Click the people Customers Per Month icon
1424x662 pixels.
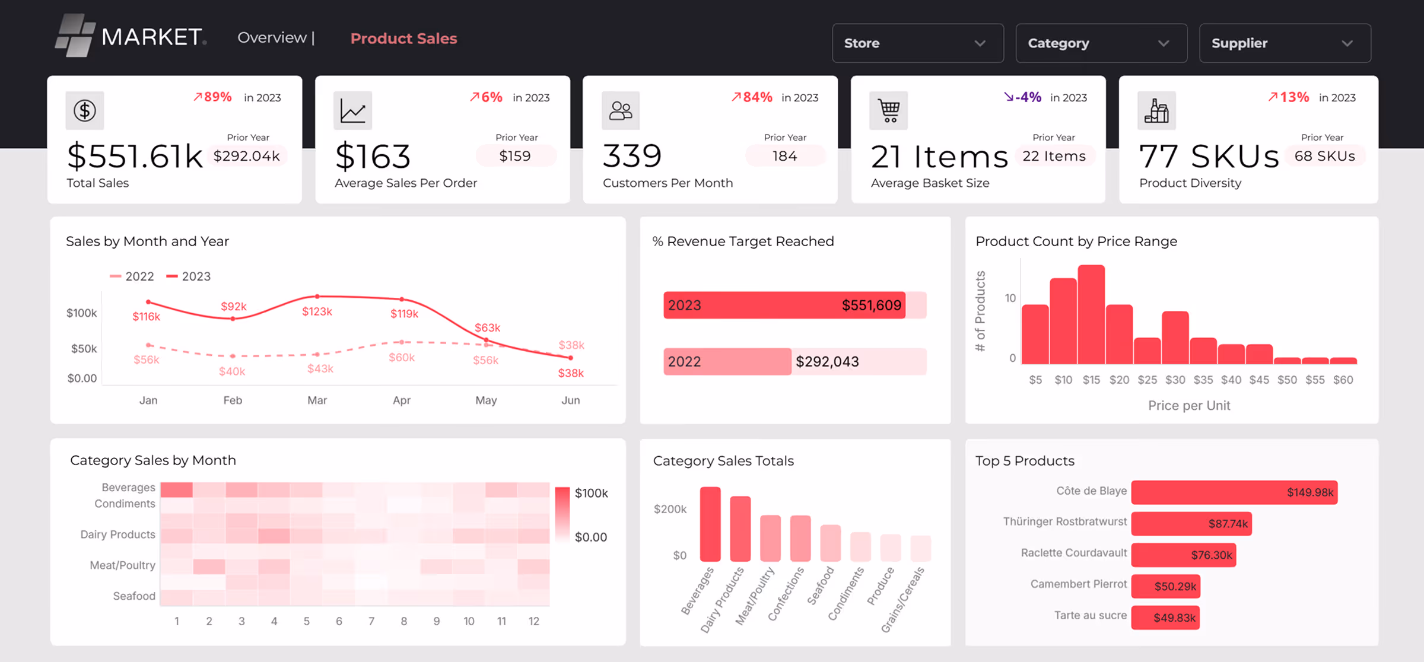tap(621, 110)
